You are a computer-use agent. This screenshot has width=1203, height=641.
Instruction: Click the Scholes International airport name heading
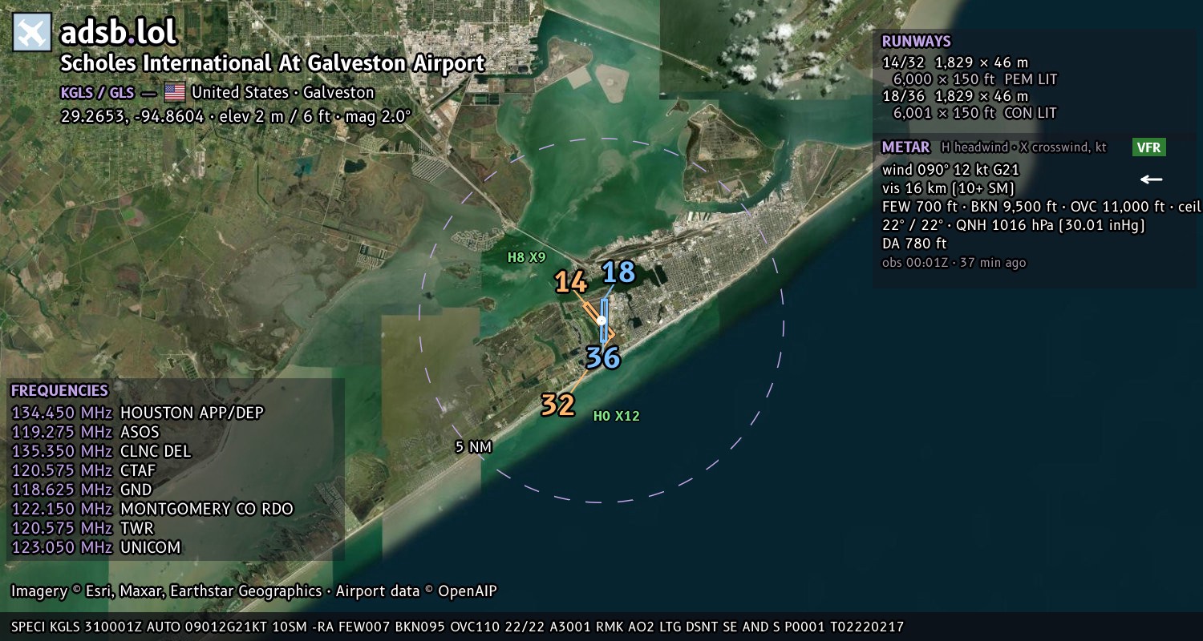point(273,64)
